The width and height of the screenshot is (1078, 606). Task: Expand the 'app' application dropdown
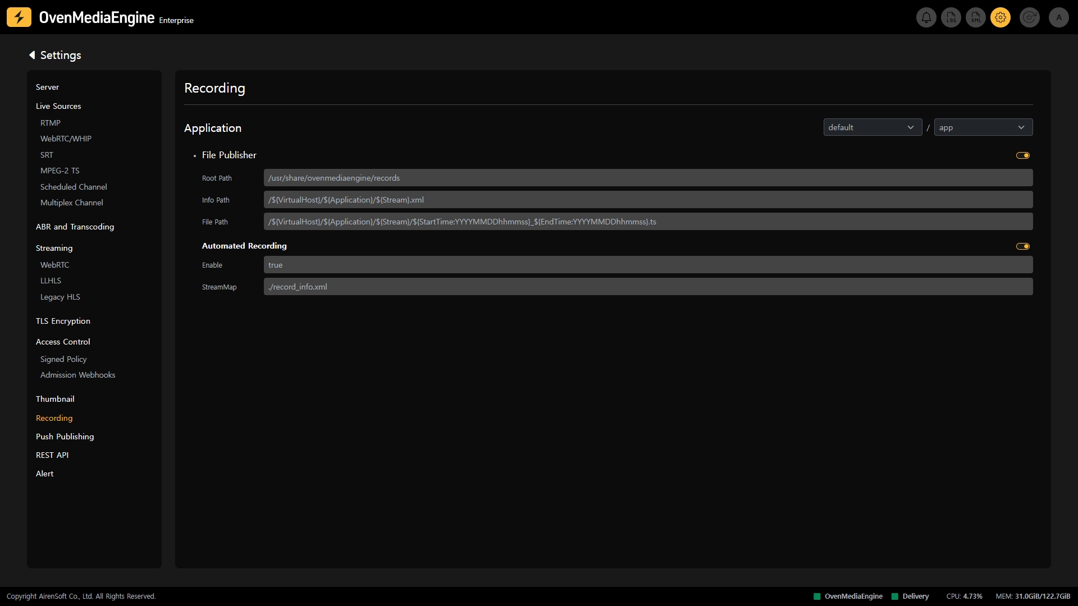click(x=983, y=127)
